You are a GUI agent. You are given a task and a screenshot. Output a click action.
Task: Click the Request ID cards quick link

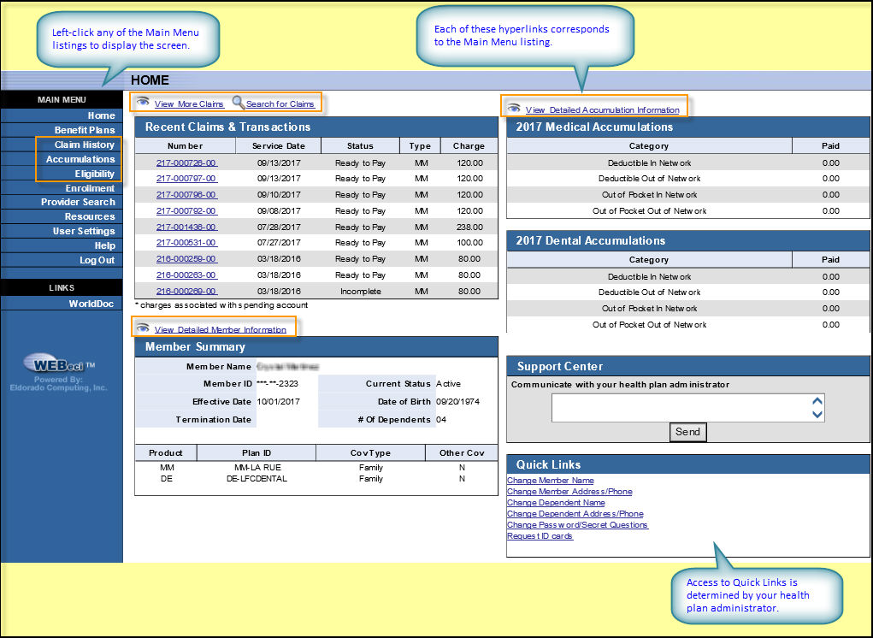click(x=540, y=536)
